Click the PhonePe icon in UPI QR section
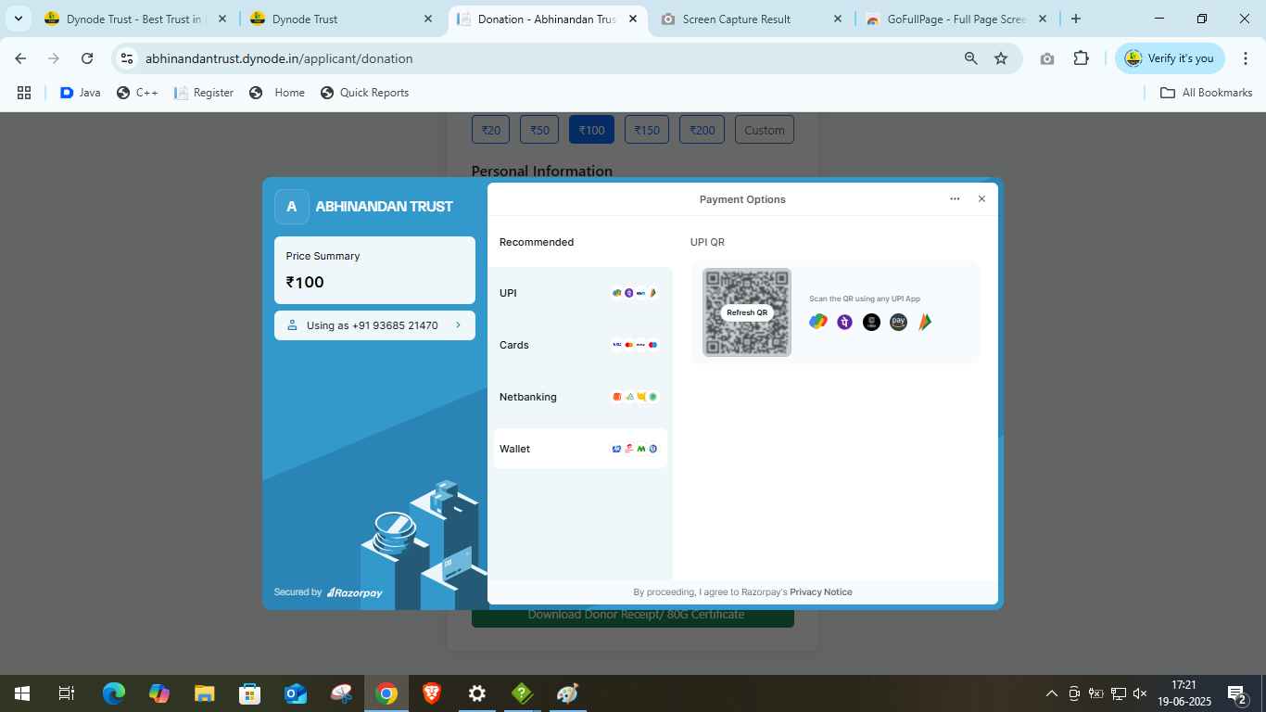Viewport: 1266px width, 712px height. (844, 322)
